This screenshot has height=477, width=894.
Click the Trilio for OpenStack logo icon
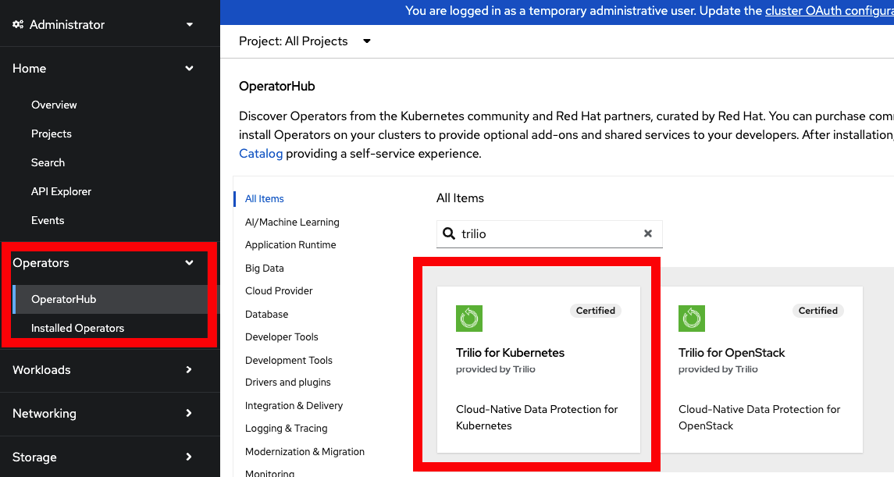pos(692,319)
